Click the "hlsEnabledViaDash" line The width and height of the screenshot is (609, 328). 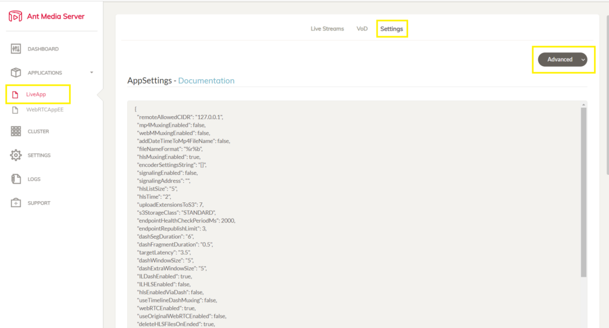[x=171, y=292]
